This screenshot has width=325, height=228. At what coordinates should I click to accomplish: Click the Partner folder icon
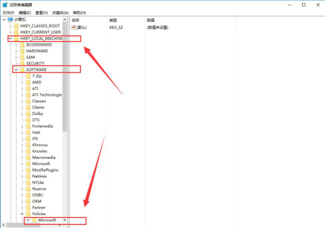28,207
